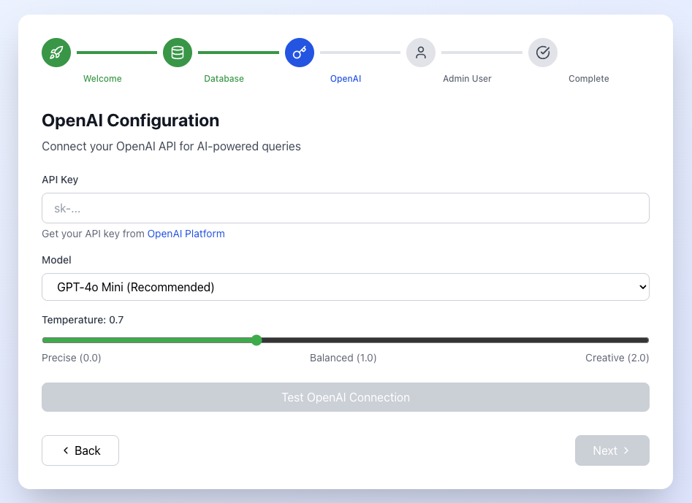Click the arrow at the Model selector's right edge

point(643,287)
